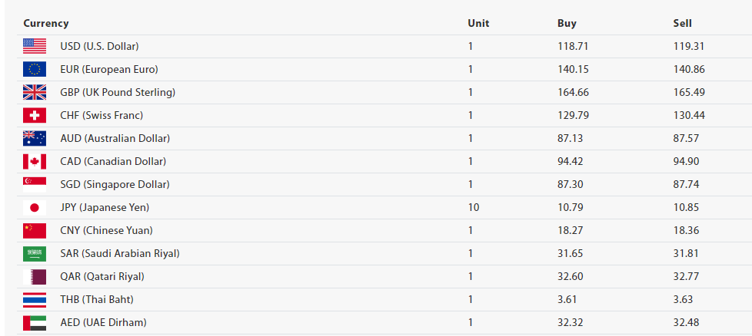The width and height of the screenshot is (752, 336).
Task: Select the USD (U.S. Dollar) label
Action: pyautogui.click(x=99, y=46)
